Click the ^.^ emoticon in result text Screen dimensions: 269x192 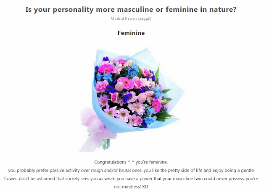131,162
